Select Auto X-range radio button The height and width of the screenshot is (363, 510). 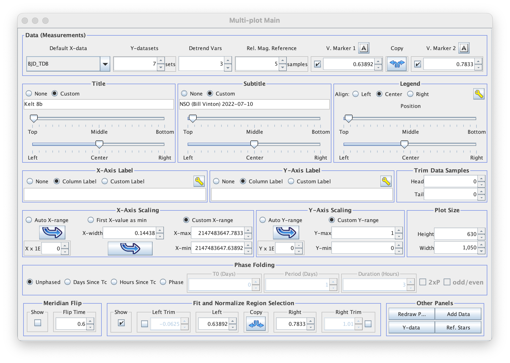[x=29, y=220]
